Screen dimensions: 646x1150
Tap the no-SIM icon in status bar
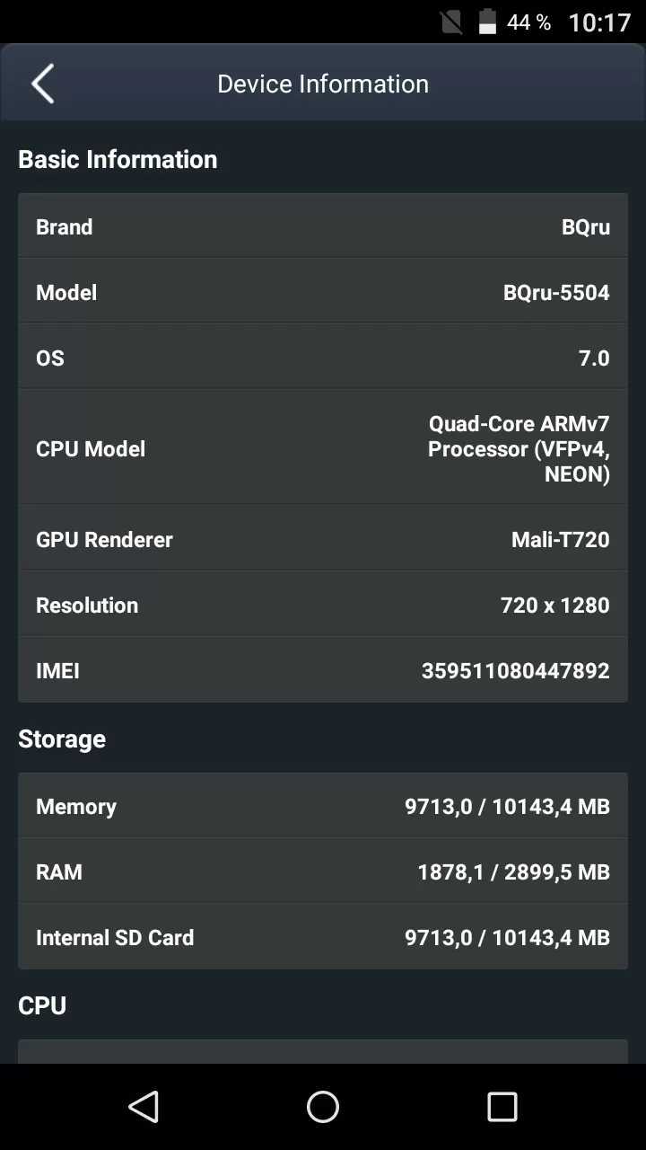(451, 22)
